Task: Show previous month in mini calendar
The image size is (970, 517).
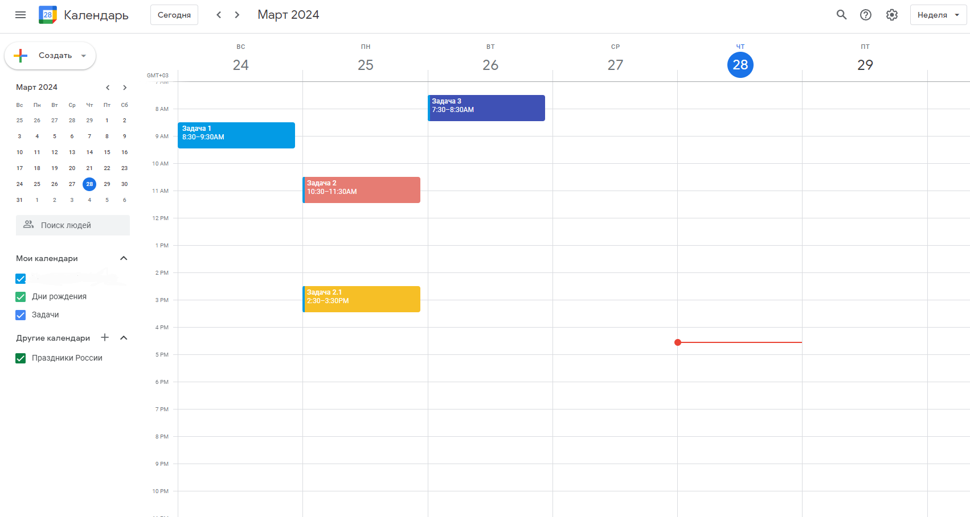Action: click(x=108, y=88)
